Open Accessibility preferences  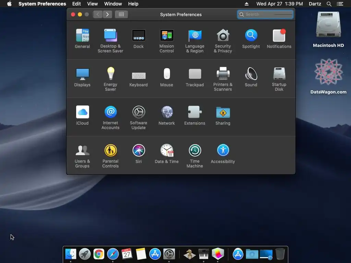(x=223, y=154)
